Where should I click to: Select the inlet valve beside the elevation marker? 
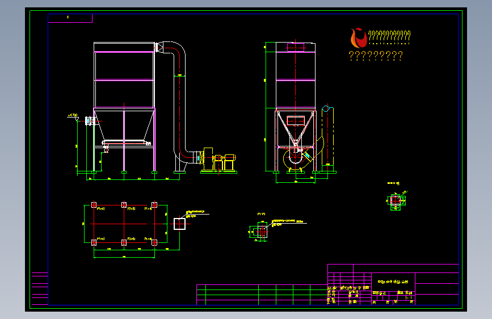[x=90, y=121]
